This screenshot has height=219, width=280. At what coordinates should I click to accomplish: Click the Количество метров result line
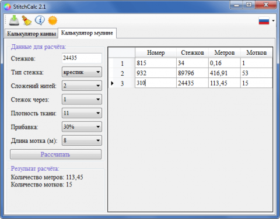click(x=47, y=177)
